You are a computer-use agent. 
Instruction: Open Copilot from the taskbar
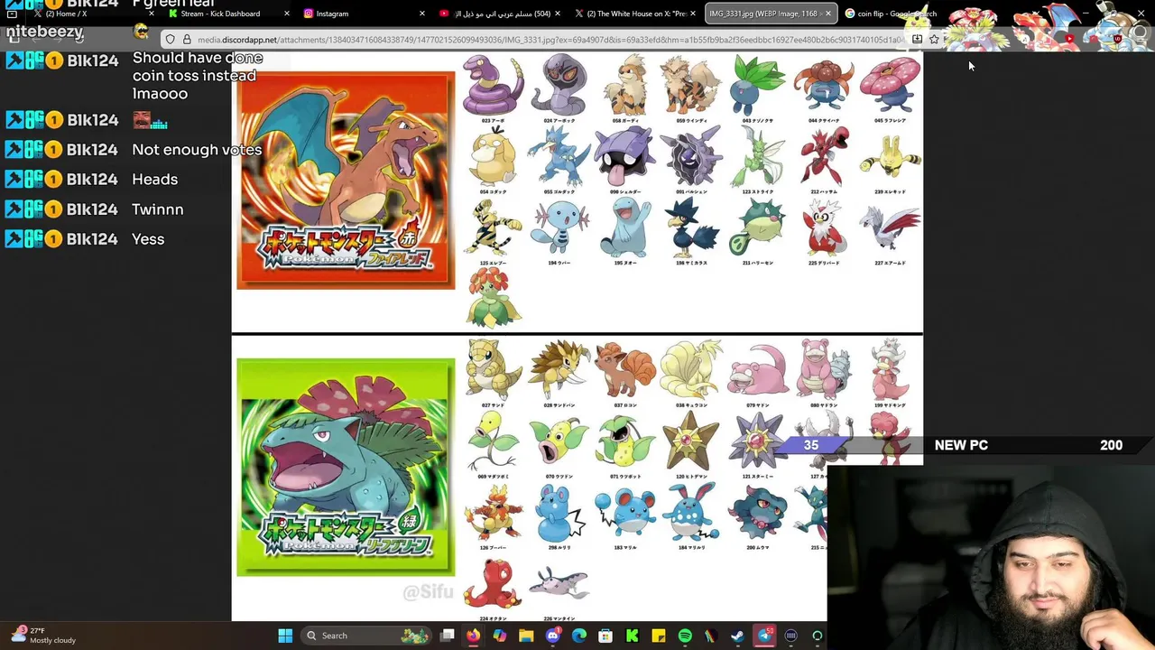pos(500,636)
